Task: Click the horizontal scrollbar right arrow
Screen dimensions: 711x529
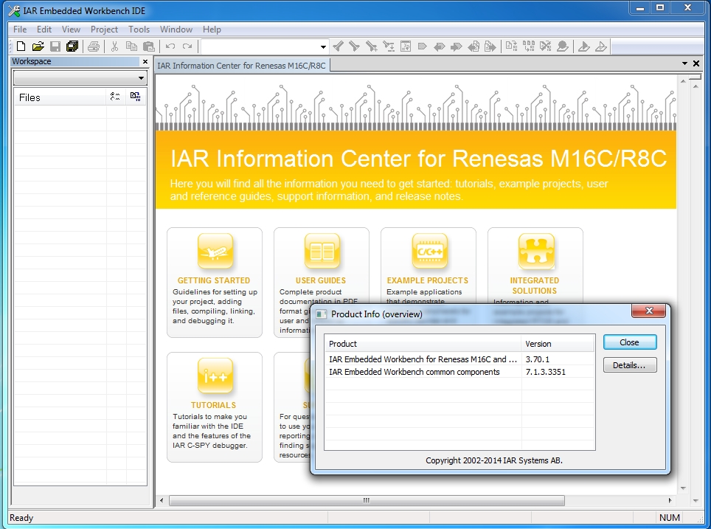Action: [670, 500]
